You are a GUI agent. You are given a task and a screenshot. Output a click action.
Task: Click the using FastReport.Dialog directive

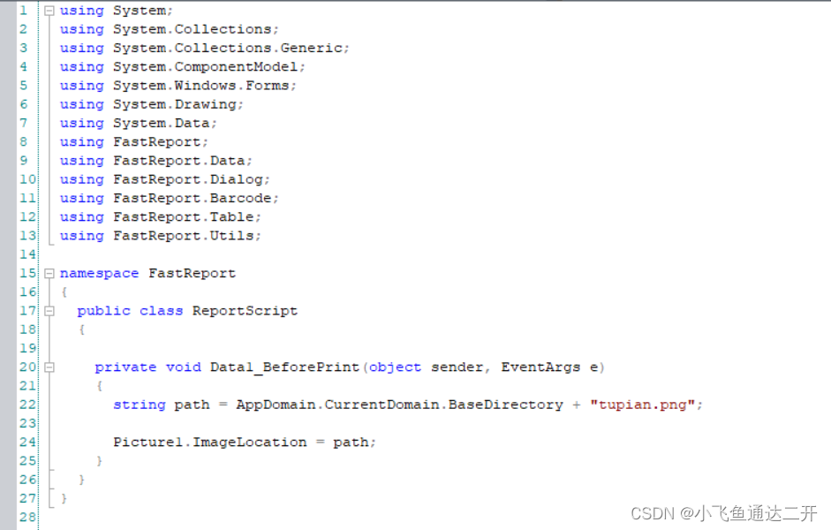163,178
